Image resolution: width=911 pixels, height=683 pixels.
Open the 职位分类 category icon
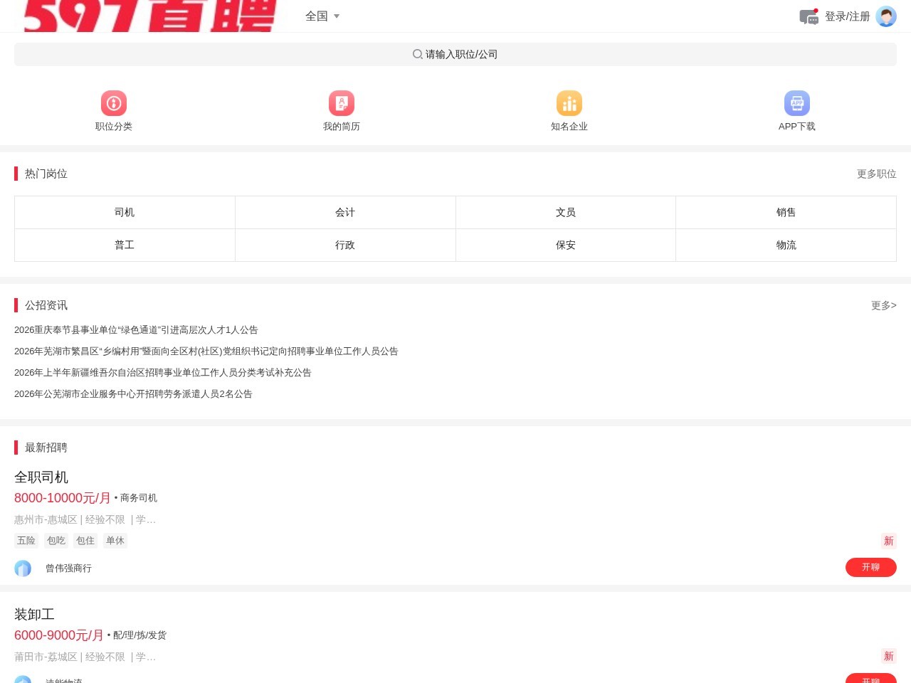(114, 103)
